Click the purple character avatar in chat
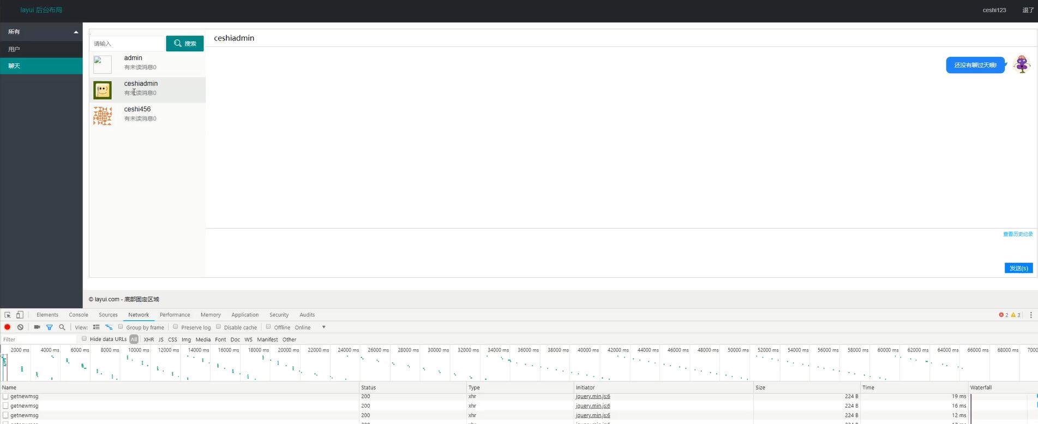Image resolution: width=1038 pixels, height=424 pixels. 1022,64
